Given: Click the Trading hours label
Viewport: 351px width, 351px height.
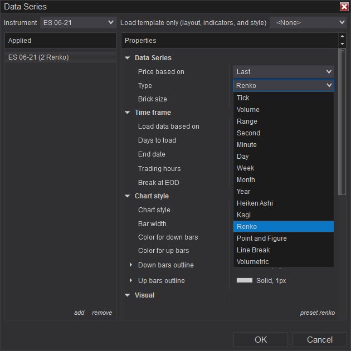Looking at the screenshot, I should [x=159, y=169].
